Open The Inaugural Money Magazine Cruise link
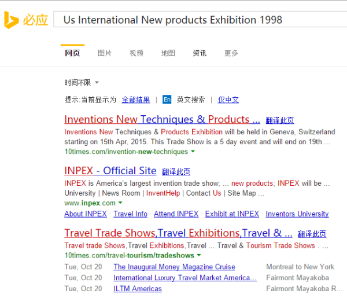 (x=174, y=267)
